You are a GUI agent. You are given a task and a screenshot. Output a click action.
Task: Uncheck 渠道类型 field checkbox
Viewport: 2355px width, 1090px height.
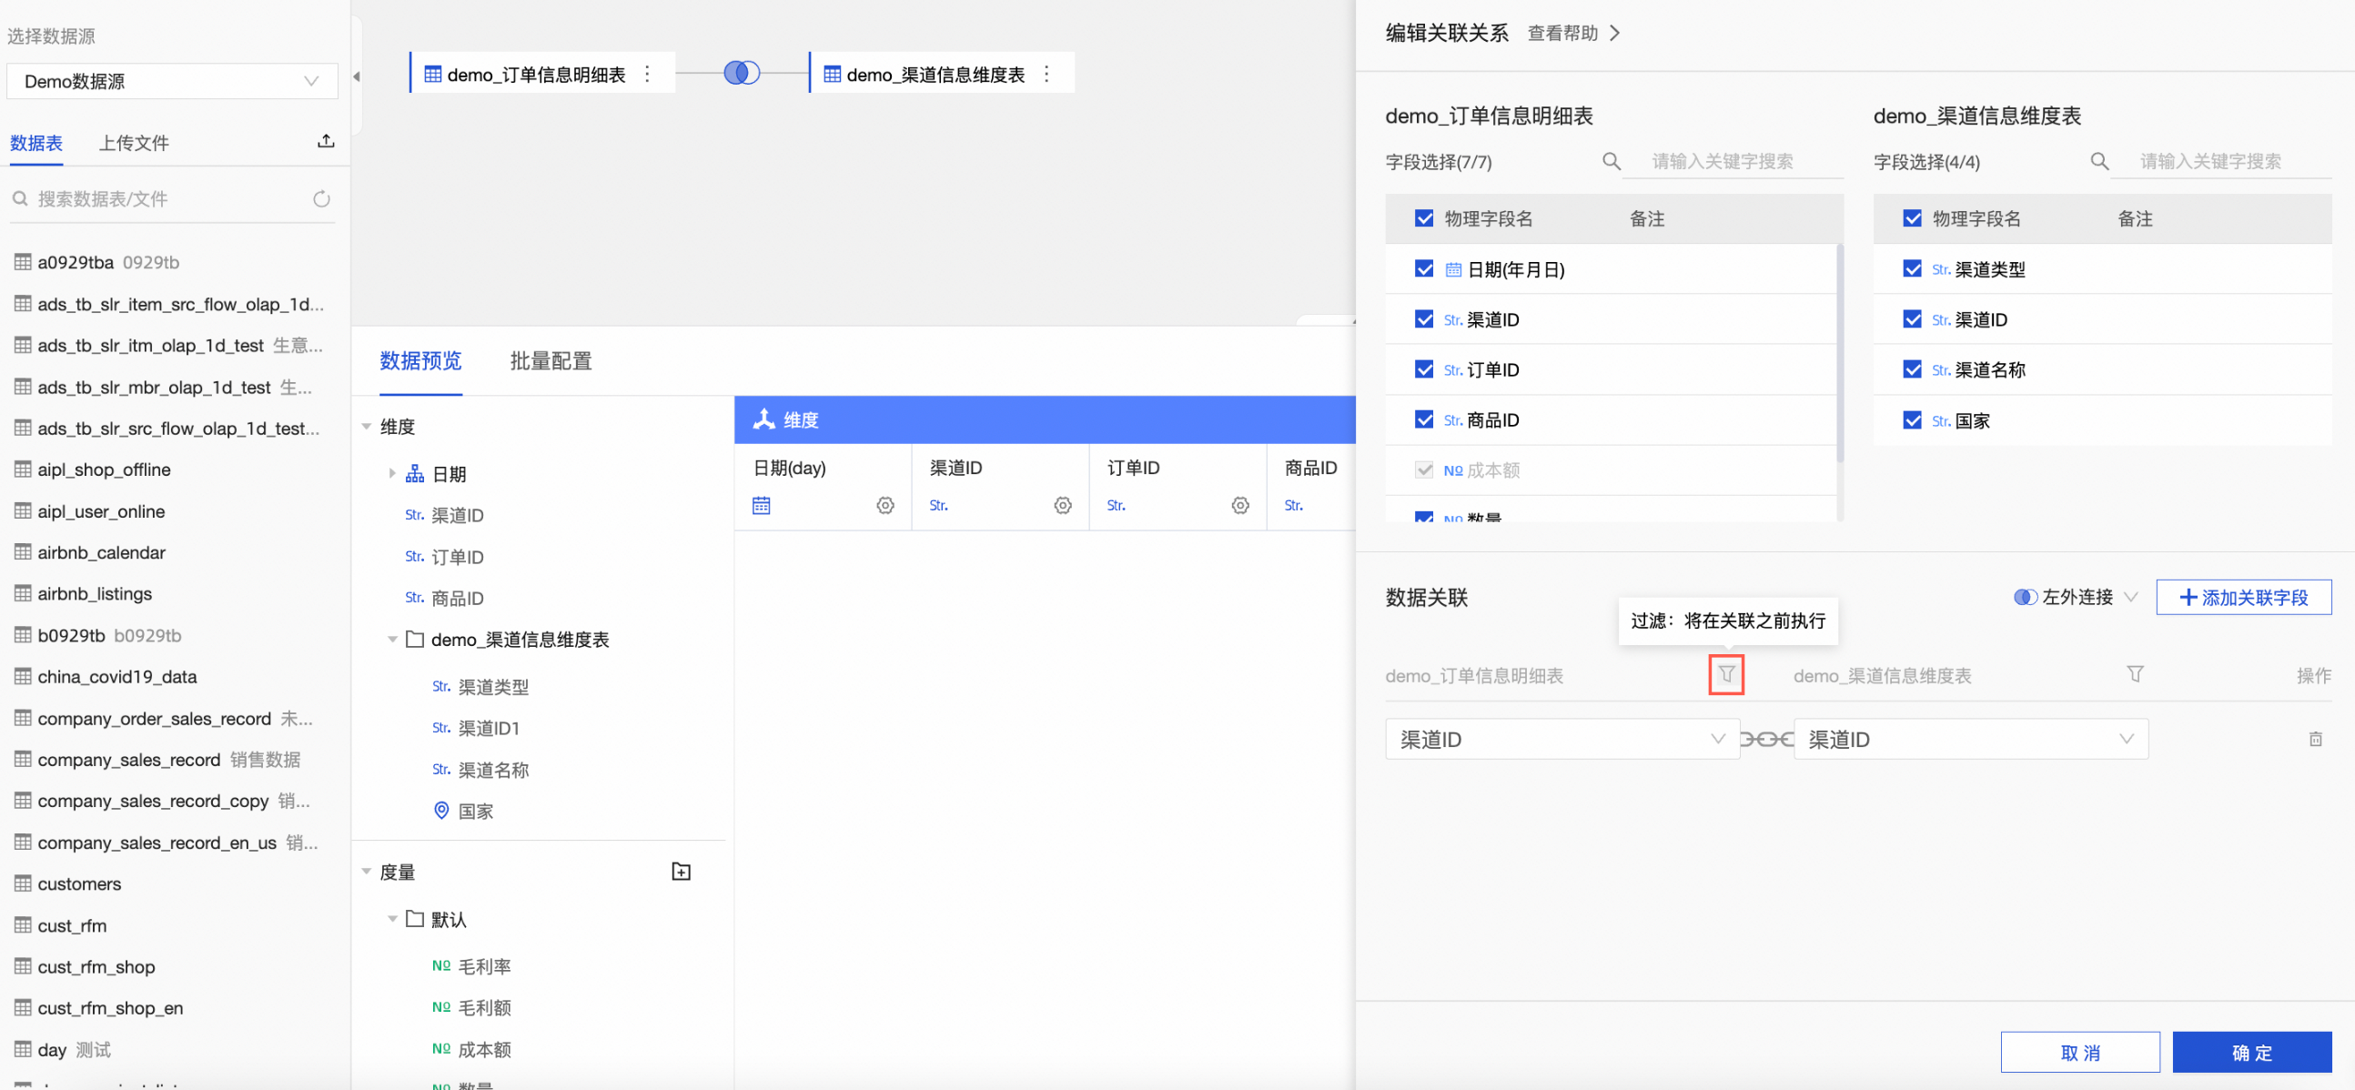tap(1912, 267)
